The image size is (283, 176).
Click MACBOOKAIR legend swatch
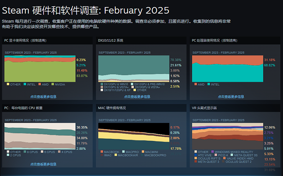(x=116, y=155)
